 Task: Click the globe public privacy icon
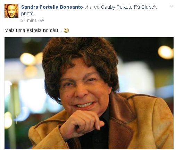(42, 20)
